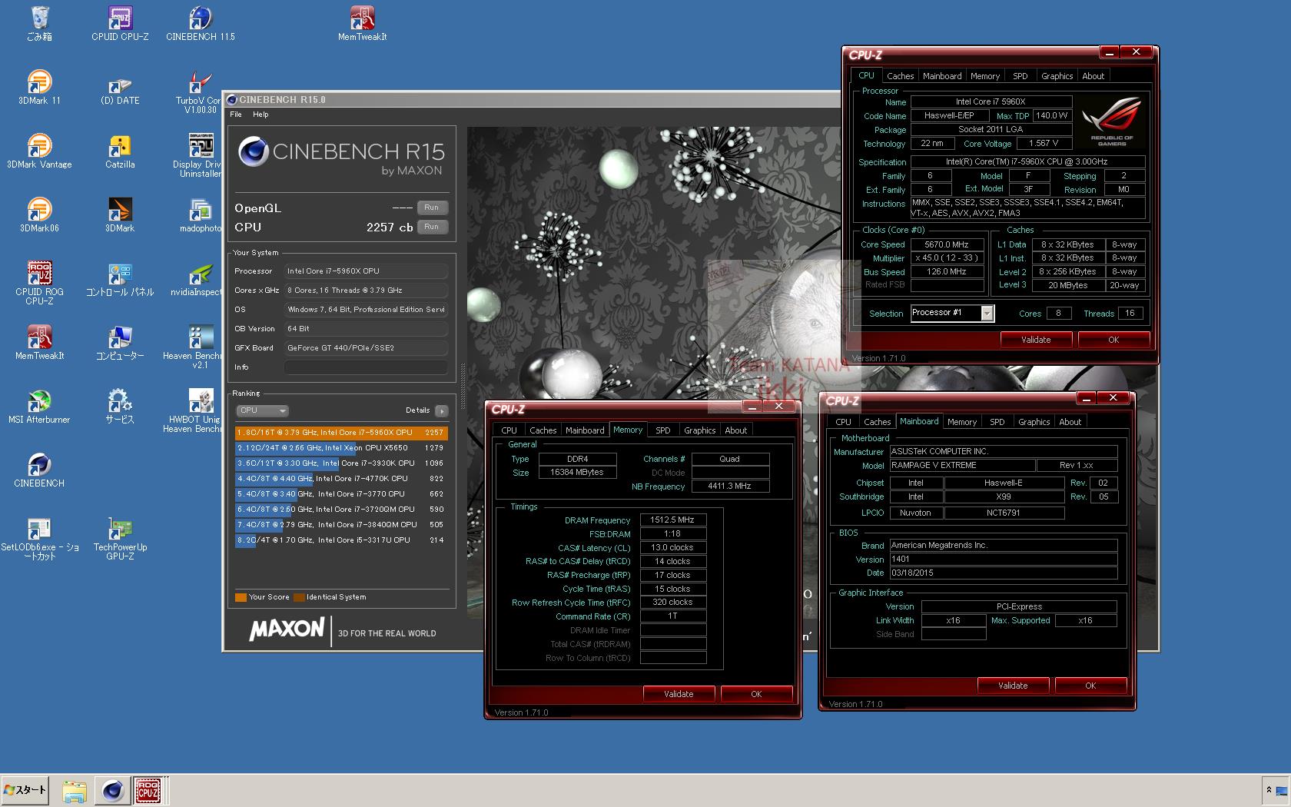Select Xeon X5650 ranking entry

(341, 448)
